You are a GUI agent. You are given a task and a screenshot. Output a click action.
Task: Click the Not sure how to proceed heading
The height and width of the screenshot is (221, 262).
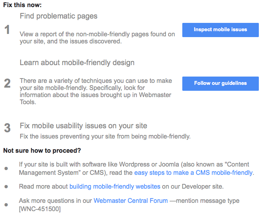42,150
